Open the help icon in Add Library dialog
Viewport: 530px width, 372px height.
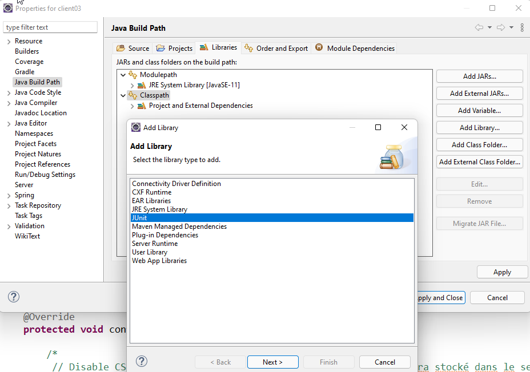click(142, 361)
